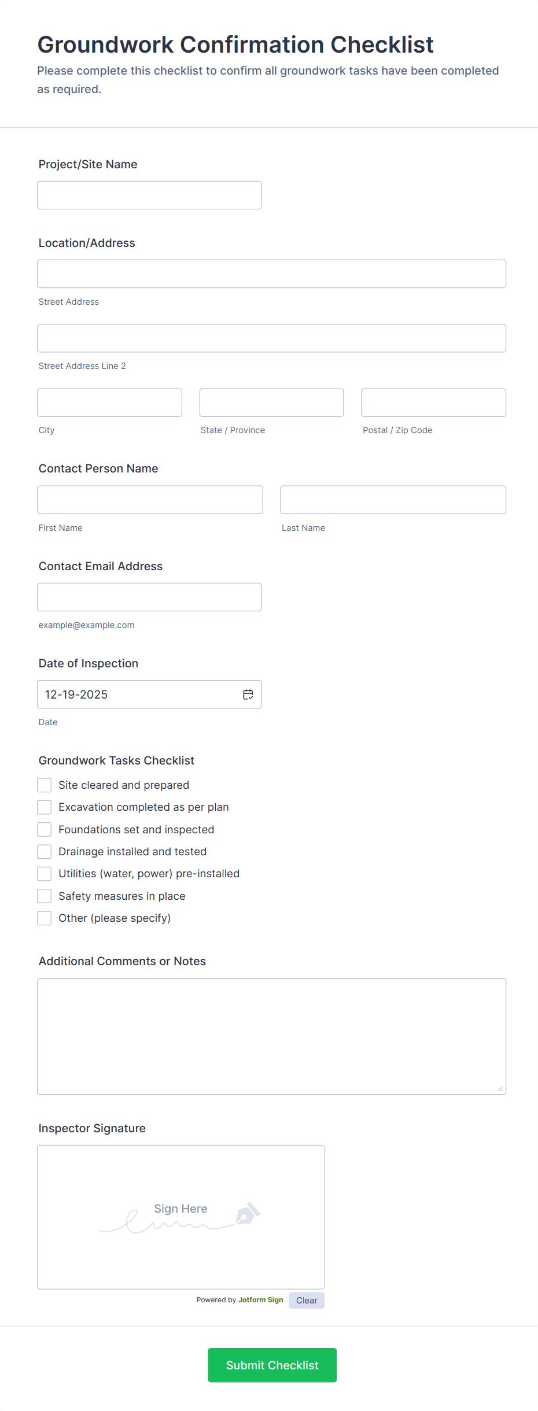Click the Street Address field

271,274
